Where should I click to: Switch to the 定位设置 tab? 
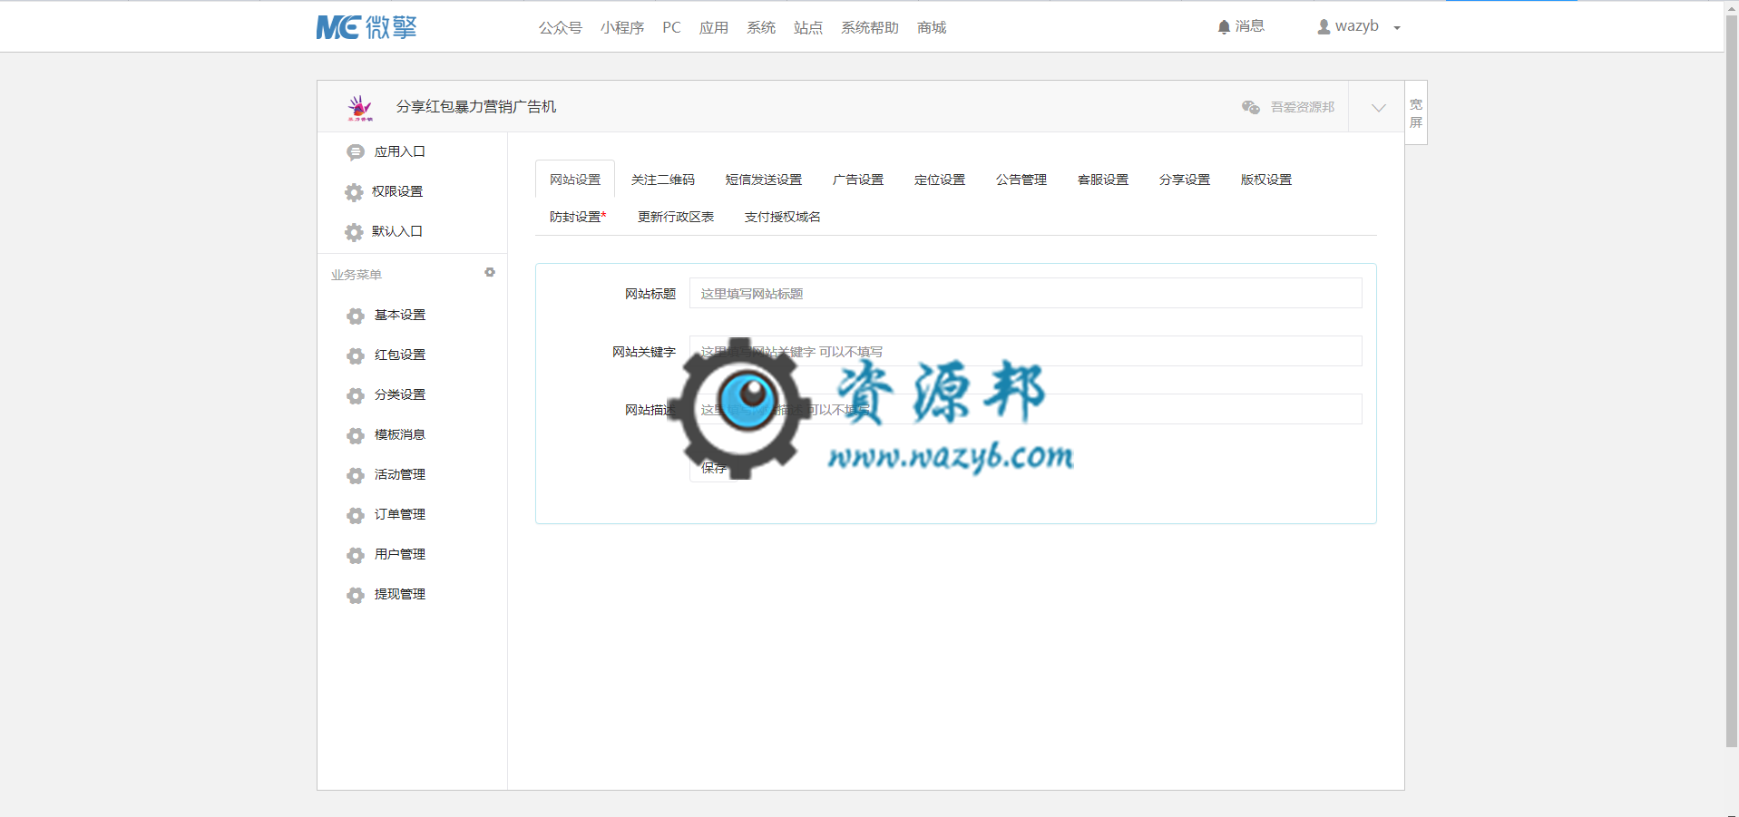point(940,180)
